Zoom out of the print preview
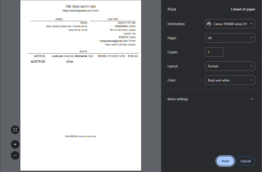Image resolution: width=262 pixels, height=172 pixels. [15, 155]
